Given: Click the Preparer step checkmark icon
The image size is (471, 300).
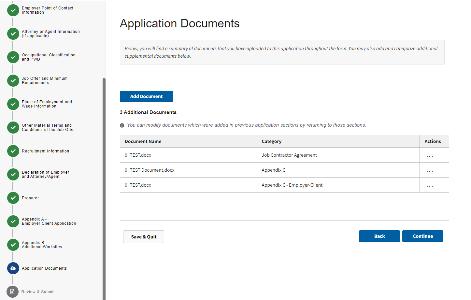Looking at the screenshot, I should tap(13, 198).
